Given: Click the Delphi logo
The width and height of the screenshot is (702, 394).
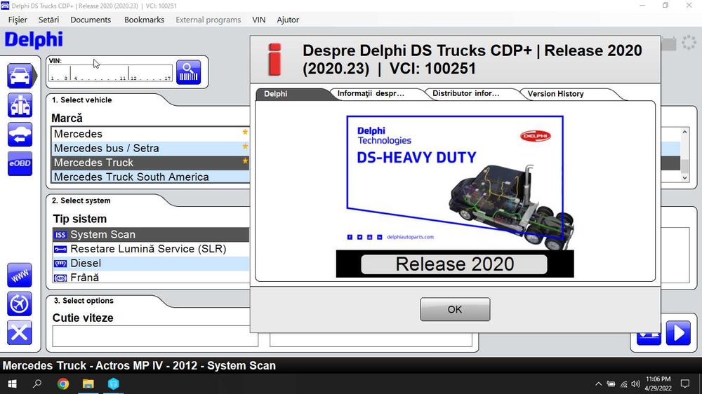Looking at the screenshot, I should [34, 40].
